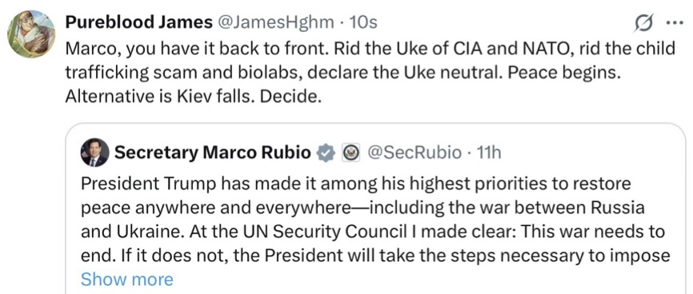Screen dimensions: 693x294
Task: Expand the quoted post with Show more
Action: pyautogui.click(x=127, y=279)
